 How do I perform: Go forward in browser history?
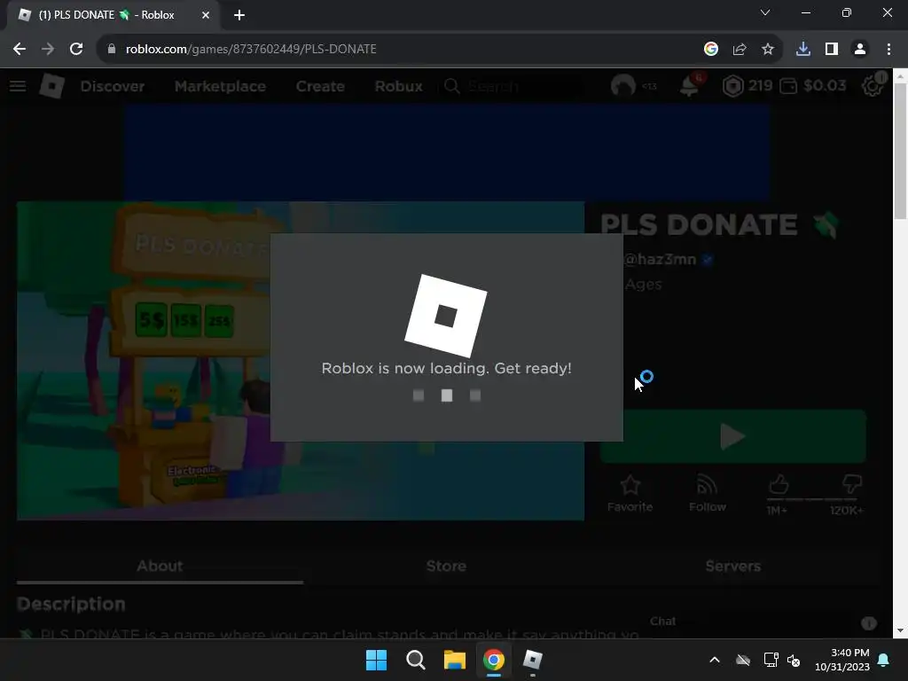pyautogui.click(x=48, y=50)
